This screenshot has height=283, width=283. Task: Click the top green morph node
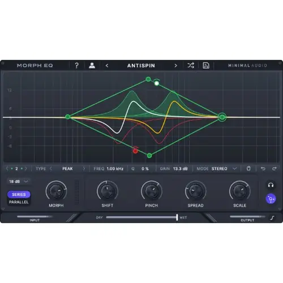148,79
